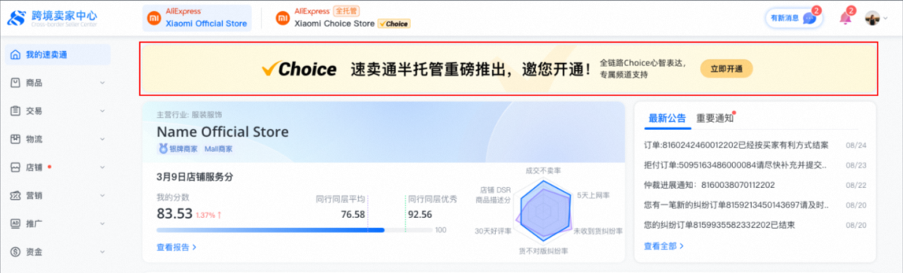903x273 pixels.
Task: Open announcement about 纠纷订单8159213450143697
Action: [737, 205]
